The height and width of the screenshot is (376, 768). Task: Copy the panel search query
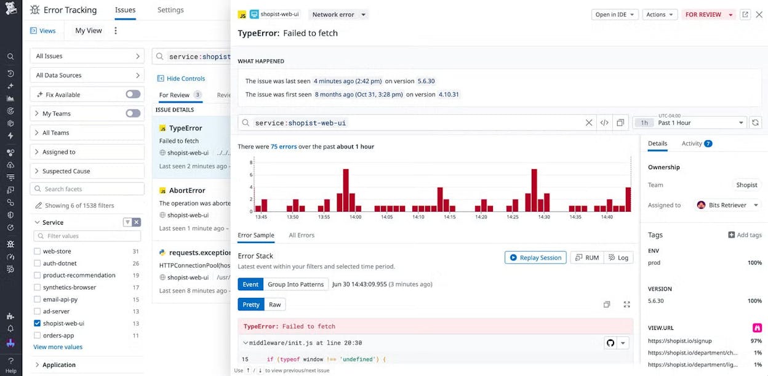620,123
